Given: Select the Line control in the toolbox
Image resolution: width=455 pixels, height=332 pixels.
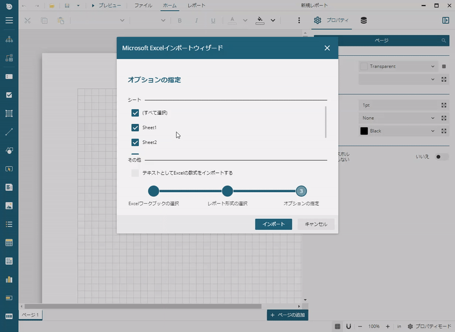Looking at the screenshot, I should (x=9, y=132).
